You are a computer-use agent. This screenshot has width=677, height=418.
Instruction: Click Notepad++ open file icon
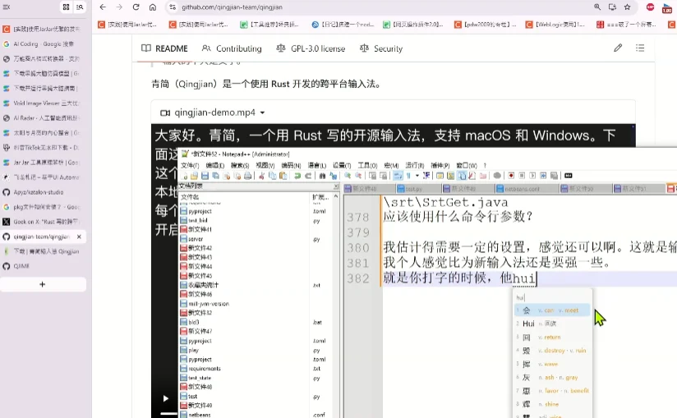(194, 176)
